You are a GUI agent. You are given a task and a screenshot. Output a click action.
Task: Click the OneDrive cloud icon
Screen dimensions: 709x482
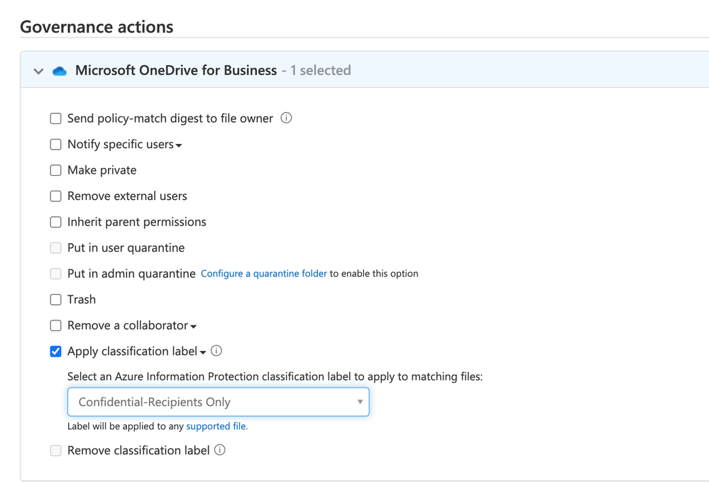pos(60,71)
